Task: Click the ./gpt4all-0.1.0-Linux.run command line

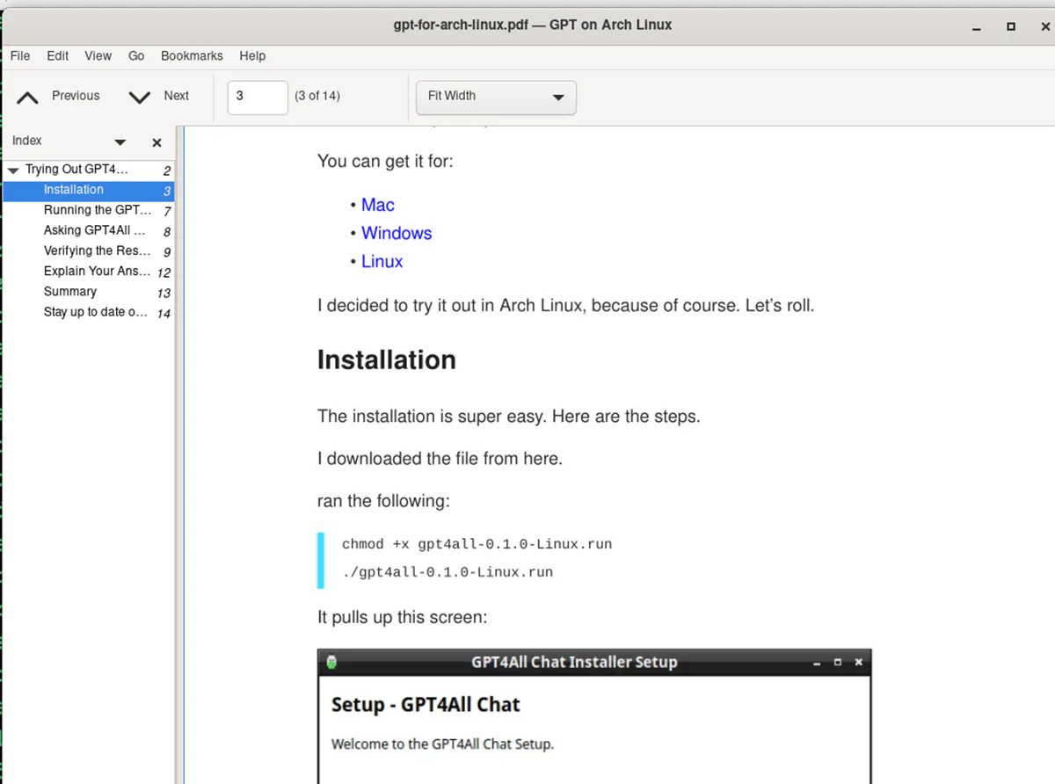Action: pyautogui.click(x=447, y=572)
